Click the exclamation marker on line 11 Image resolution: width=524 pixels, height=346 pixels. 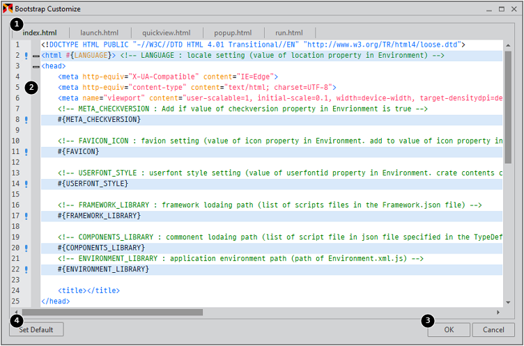click(x=26, y=152)
